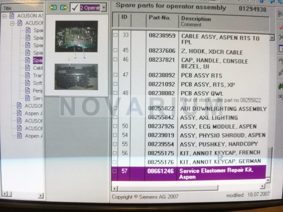The width and height of the screenshot is (283, 212).
Task: Click document icon next to Perip item
Action: (x=27, y=90)
